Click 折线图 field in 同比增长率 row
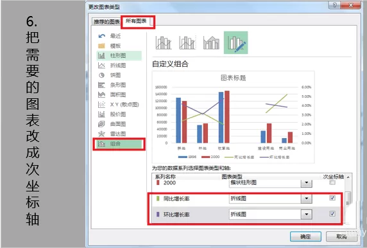This screenshot has width=367, height=248. [x=265, y=199]
